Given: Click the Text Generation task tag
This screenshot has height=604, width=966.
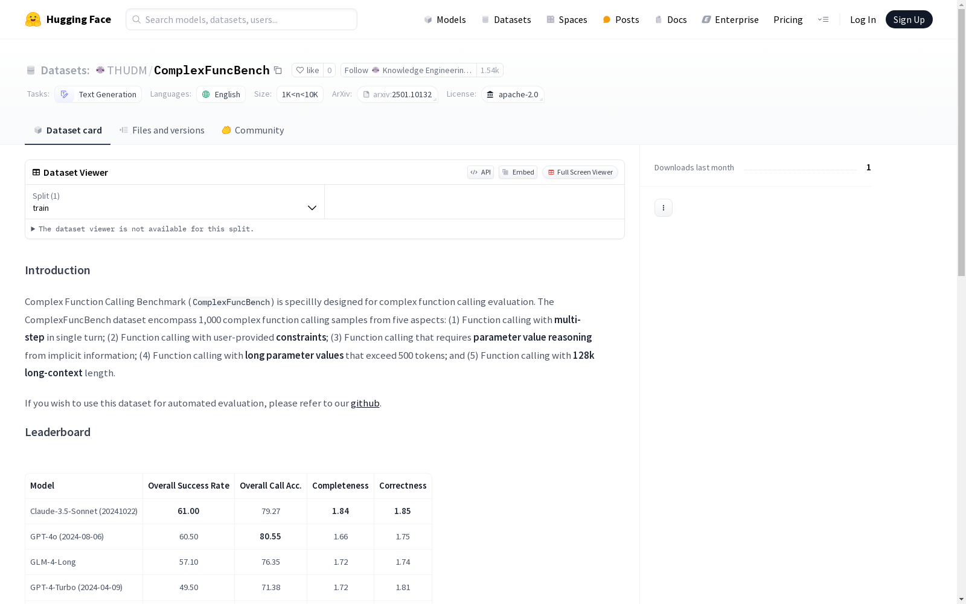Looking at the screenshot, I should click(x=98, y=94).
